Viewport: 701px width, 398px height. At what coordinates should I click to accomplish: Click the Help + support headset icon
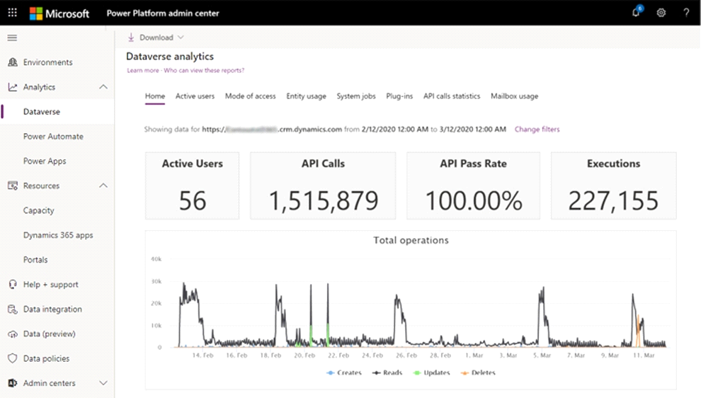point(13,285)
